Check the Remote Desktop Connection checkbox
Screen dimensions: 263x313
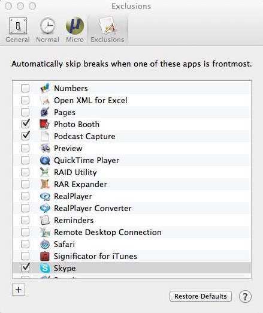coord(25,232)
